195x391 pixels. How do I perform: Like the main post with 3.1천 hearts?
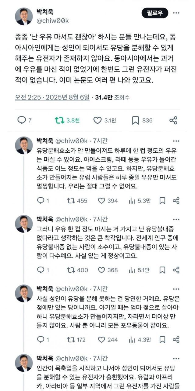tap(97, 120)
